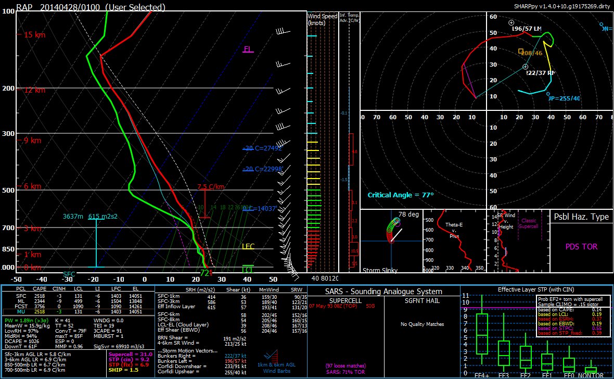Viewport: 614px width, 379px height.
Task: Click the UP=255/40 hodograph label
Action: (564, 98)
